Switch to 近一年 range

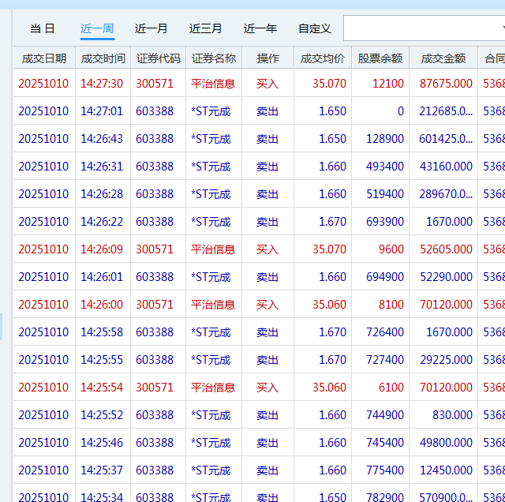(x=260, y=28)
